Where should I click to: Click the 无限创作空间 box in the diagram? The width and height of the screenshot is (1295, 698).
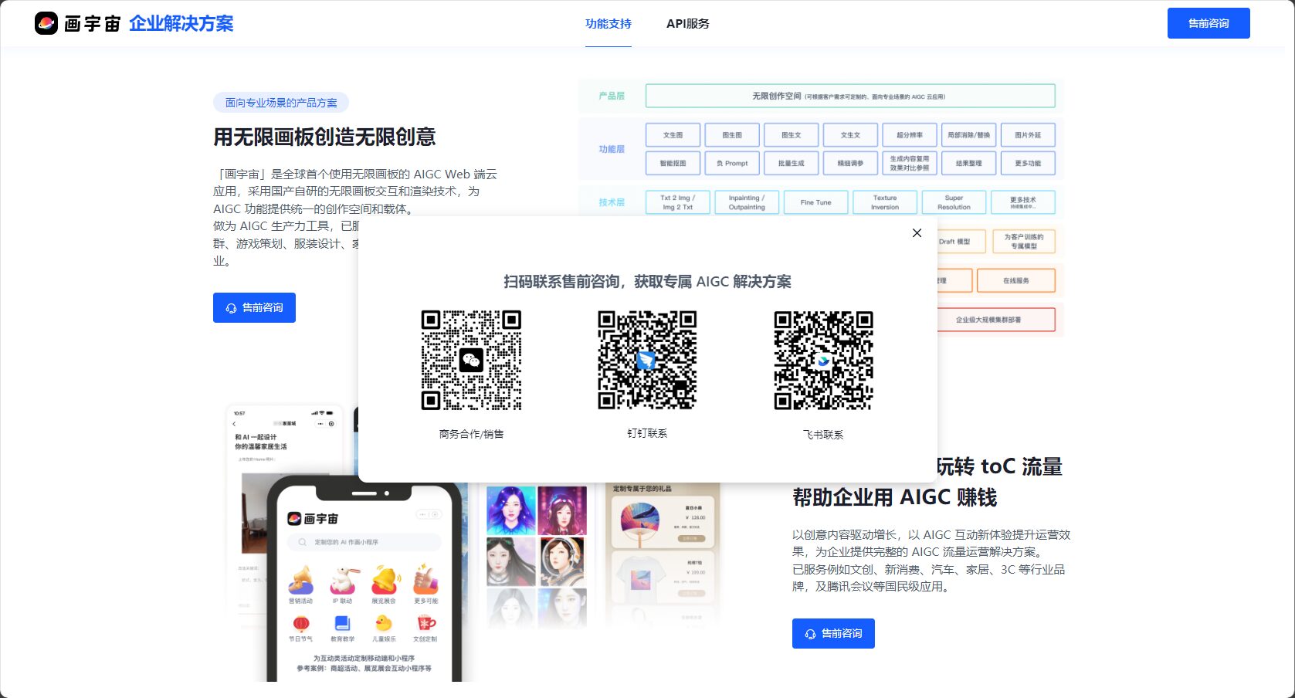(849, 96)
